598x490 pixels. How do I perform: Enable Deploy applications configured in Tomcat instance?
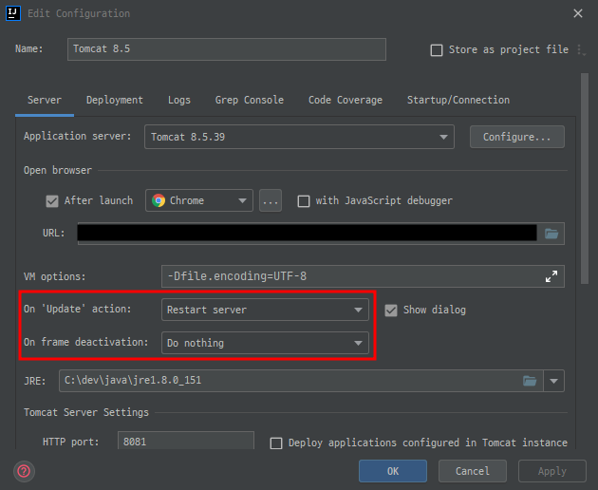(276, 443)
